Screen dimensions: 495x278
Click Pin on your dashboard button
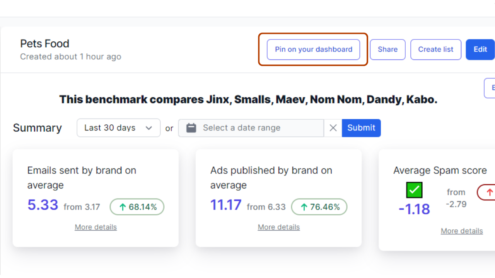[x=313, y=49]
